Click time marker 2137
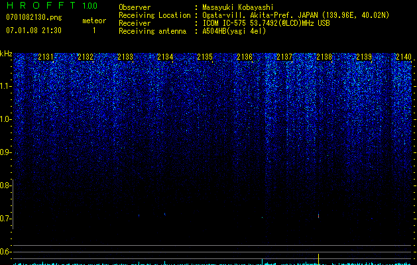417x265 pixels. tap(284, 56)
